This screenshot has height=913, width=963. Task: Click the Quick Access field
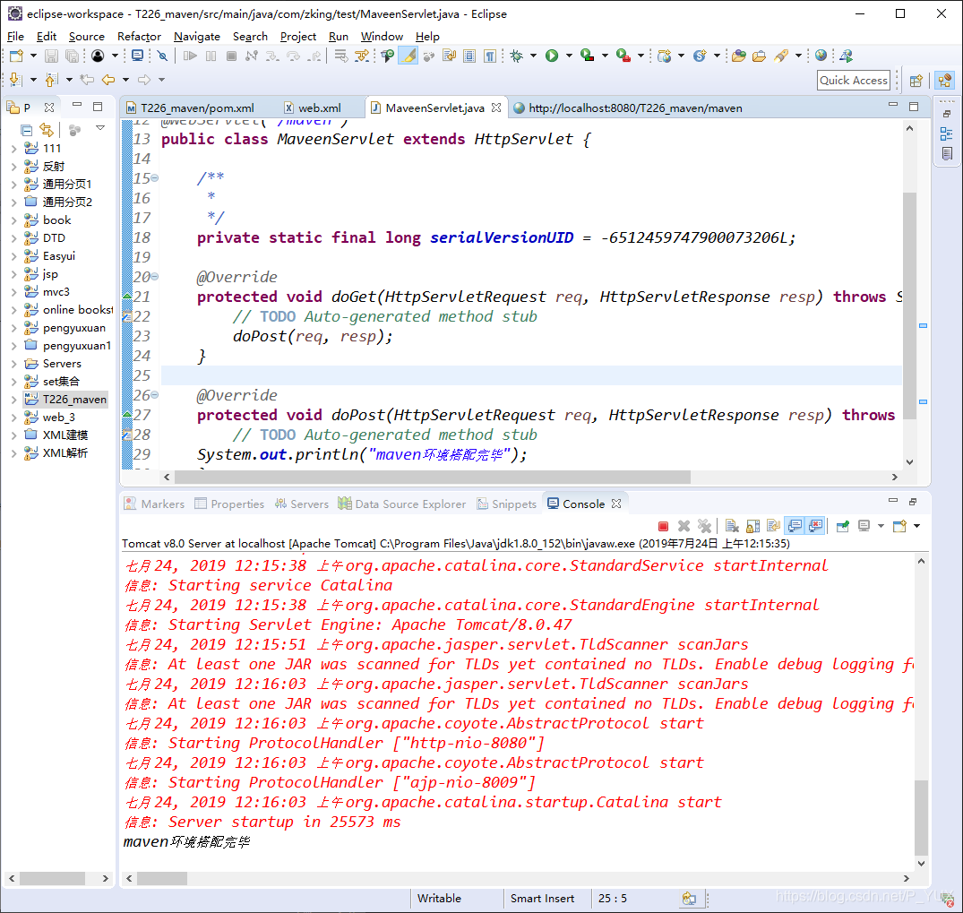point(854,81)
